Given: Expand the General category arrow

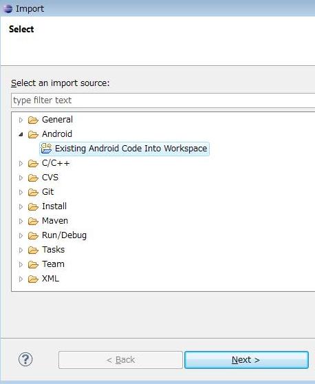Looking at the screenshot, I should coord(21,120).
